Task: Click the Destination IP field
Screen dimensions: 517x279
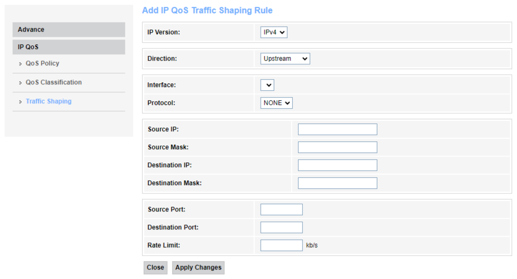Action: coord(337,165)
